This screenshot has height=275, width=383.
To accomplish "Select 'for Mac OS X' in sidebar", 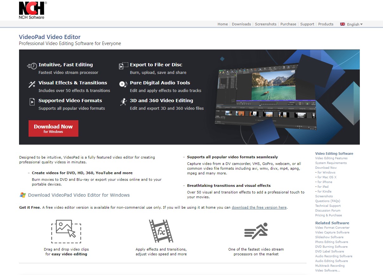I will [327, 177].
